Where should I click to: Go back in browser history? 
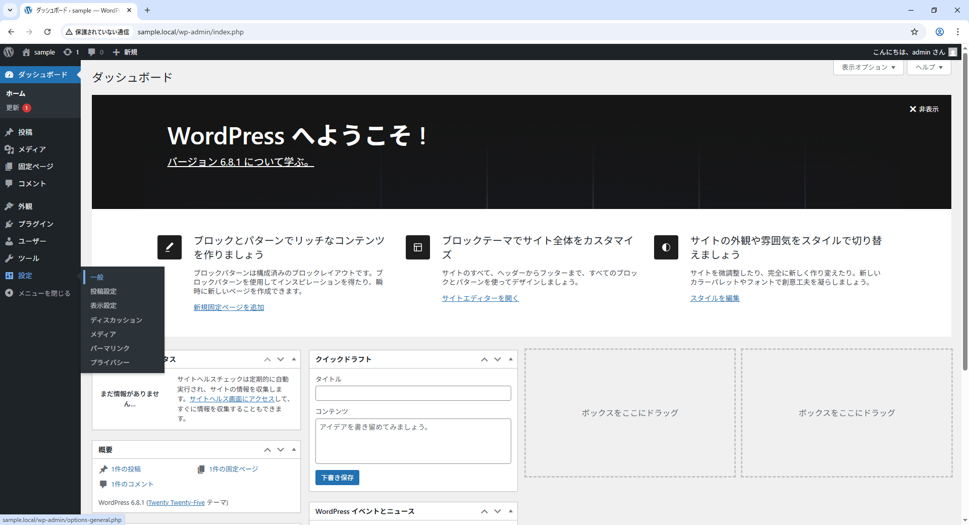pyautogui.click(x=11, y=32)
